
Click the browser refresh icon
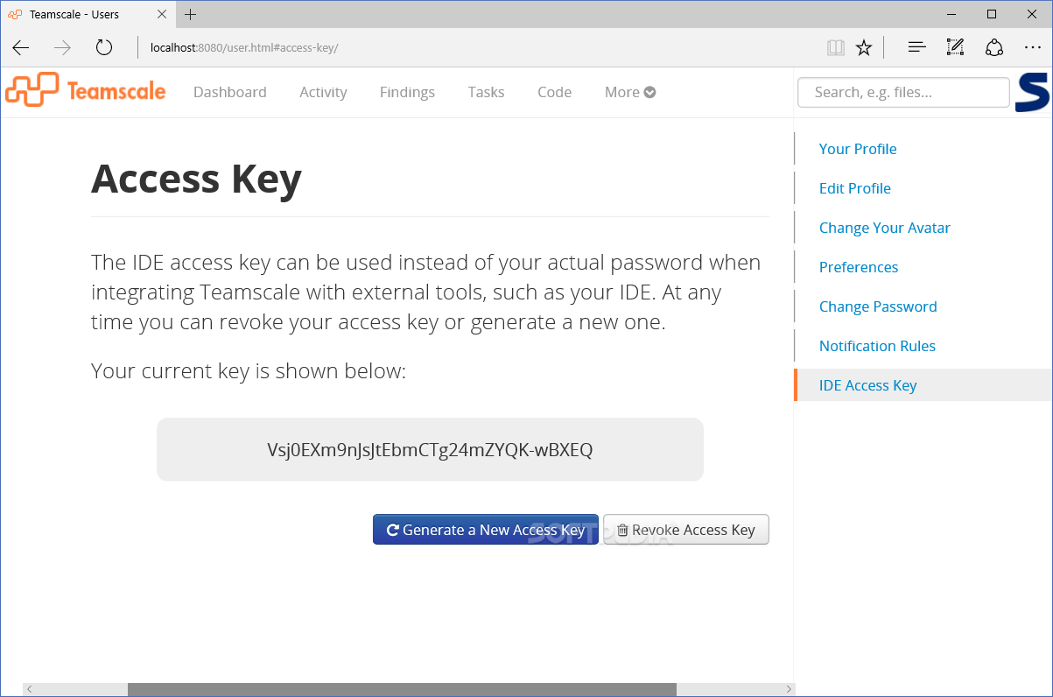[104, 47]
